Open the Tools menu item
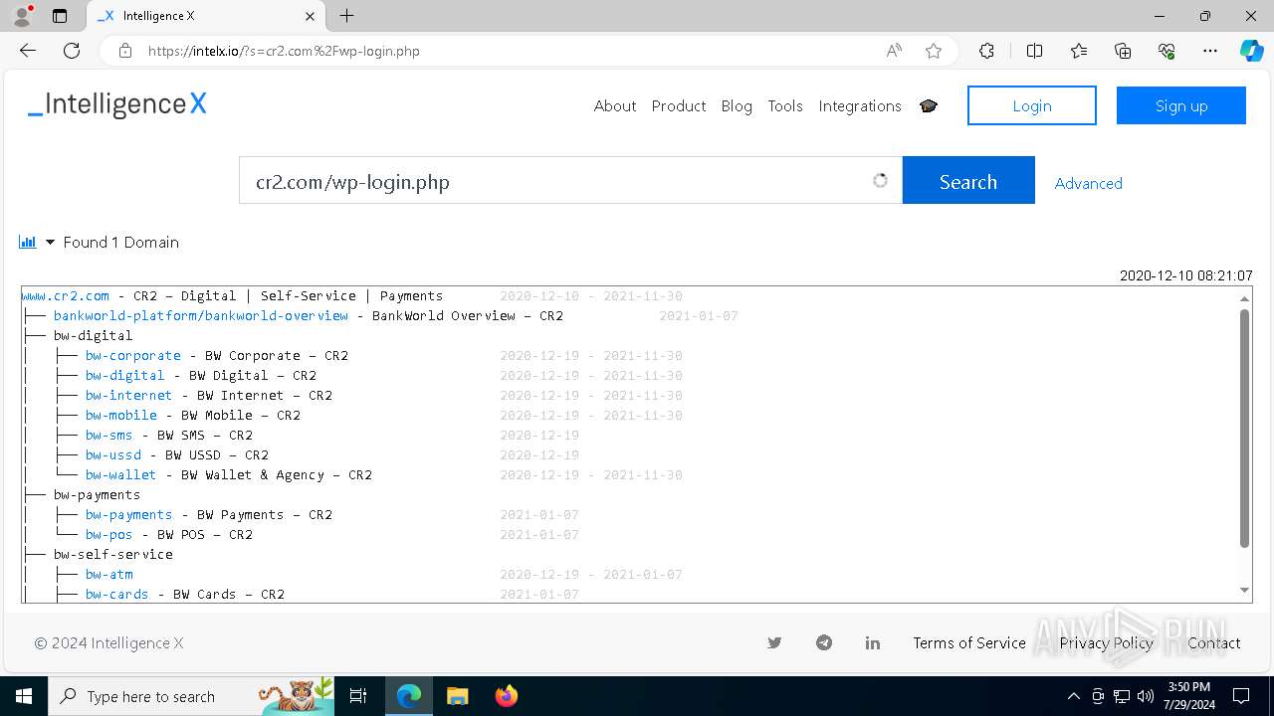The width and height of the screenshot is (1274, 716). 785,105
